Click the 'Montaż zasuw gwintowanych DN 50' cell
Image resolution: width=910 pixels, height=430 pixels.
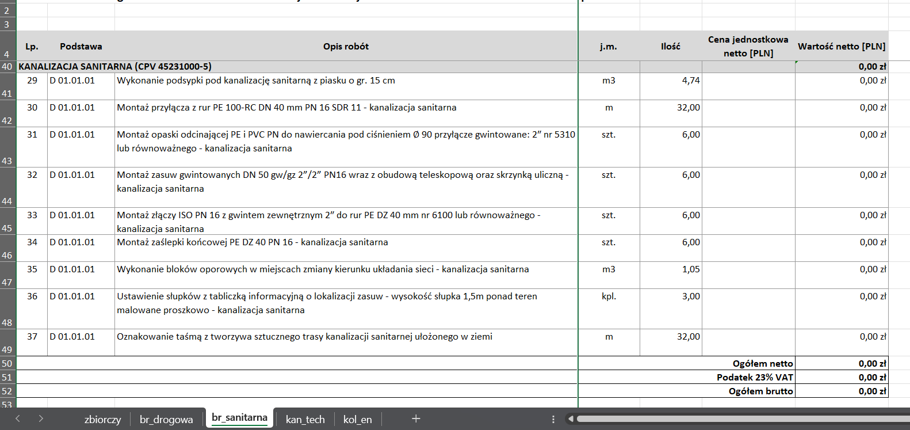point(346,187)
